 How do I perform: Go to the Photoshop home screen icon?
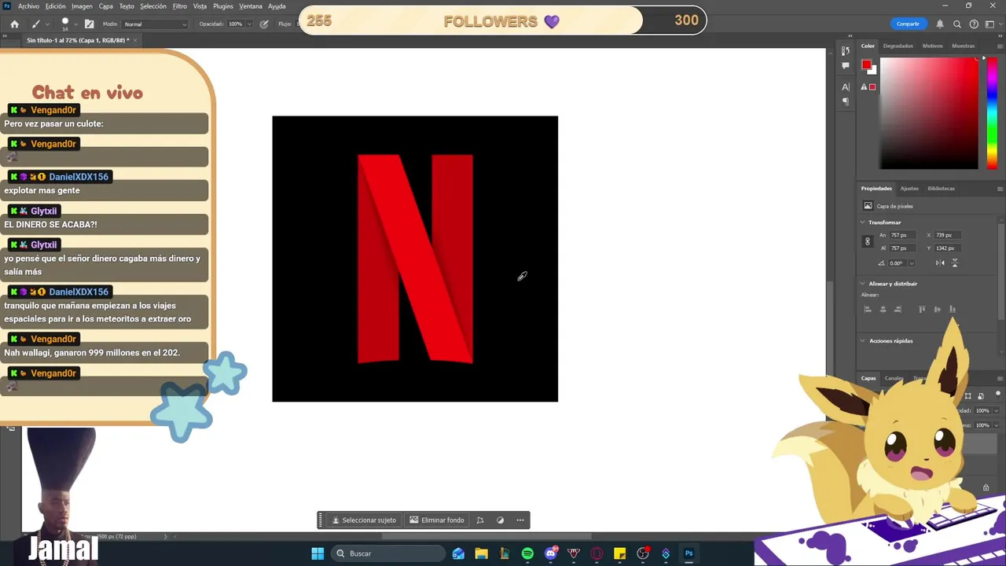pyautogui.click(x=14, y=24)
